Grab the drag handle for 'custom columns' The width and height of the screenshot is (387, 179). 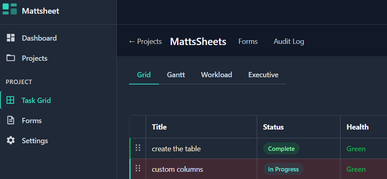pyautogui.click(x=138, y=168)
